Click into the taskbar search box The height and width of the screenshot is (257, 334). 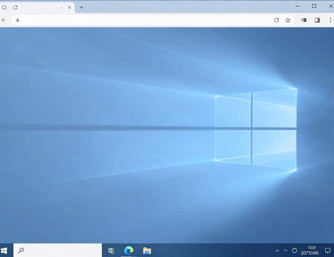tap(58, 250)
